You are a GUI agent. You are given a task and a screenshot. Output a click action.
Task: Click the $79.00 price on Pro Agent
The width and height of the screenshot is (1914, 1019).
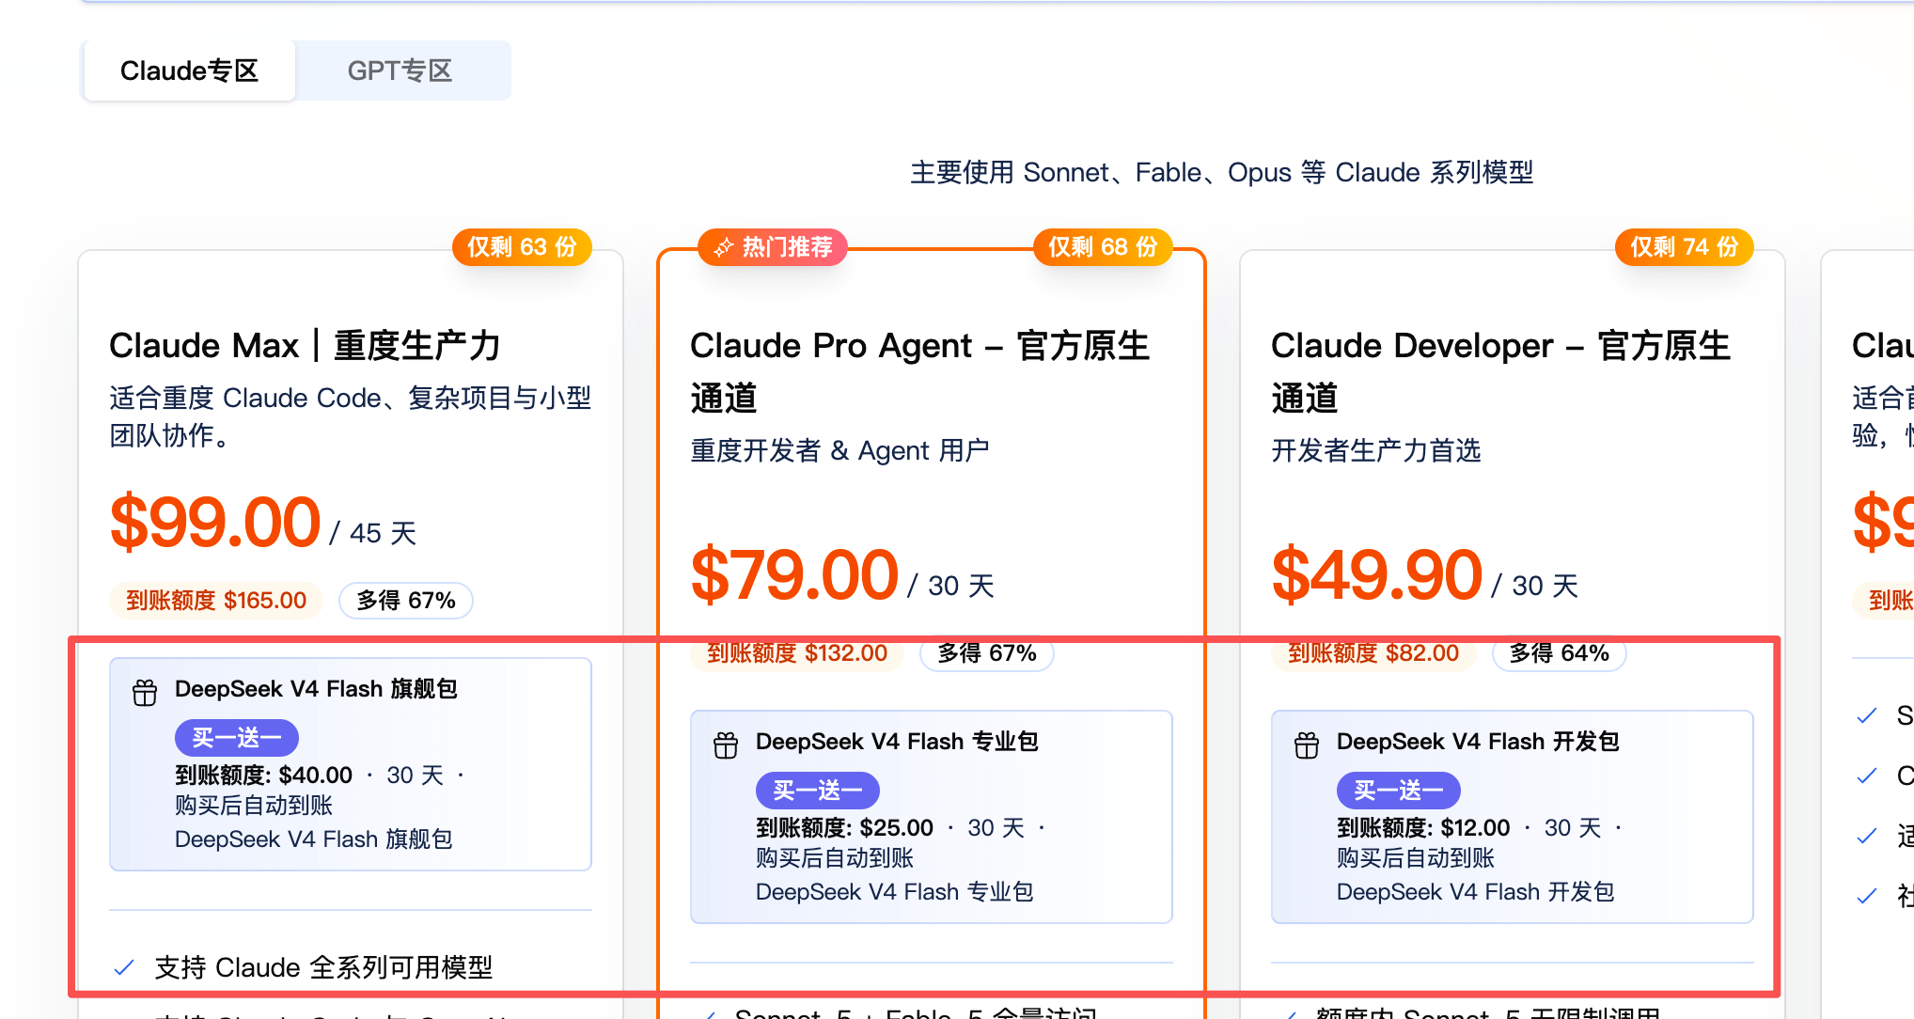click(x=794, y=574)
